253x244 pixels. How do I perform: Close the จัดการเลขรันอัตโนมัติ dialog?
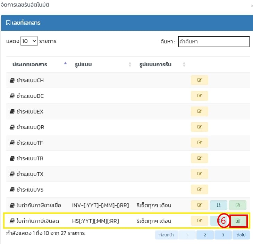coord(251,6)
